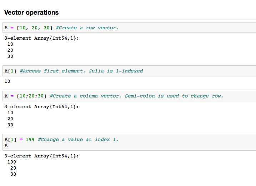Image resolution: width=256 pixels, height=186 pixels.
Task: Click the number 199 in the code
Action: (30, 140)
